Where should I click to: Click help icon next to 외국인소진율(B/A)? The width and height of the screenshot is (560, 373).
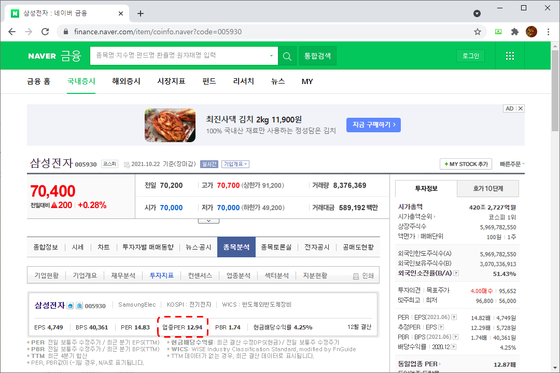pos(456,273)
